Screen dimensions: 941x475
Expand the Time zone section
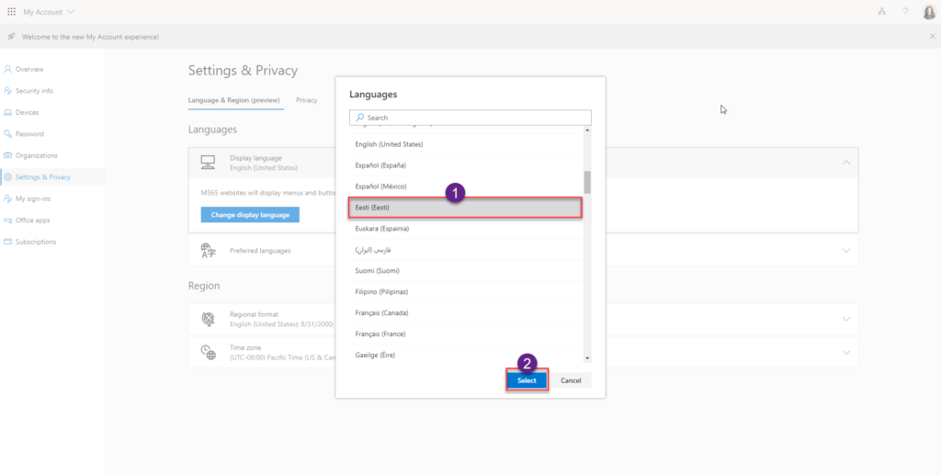click(845, 352)
